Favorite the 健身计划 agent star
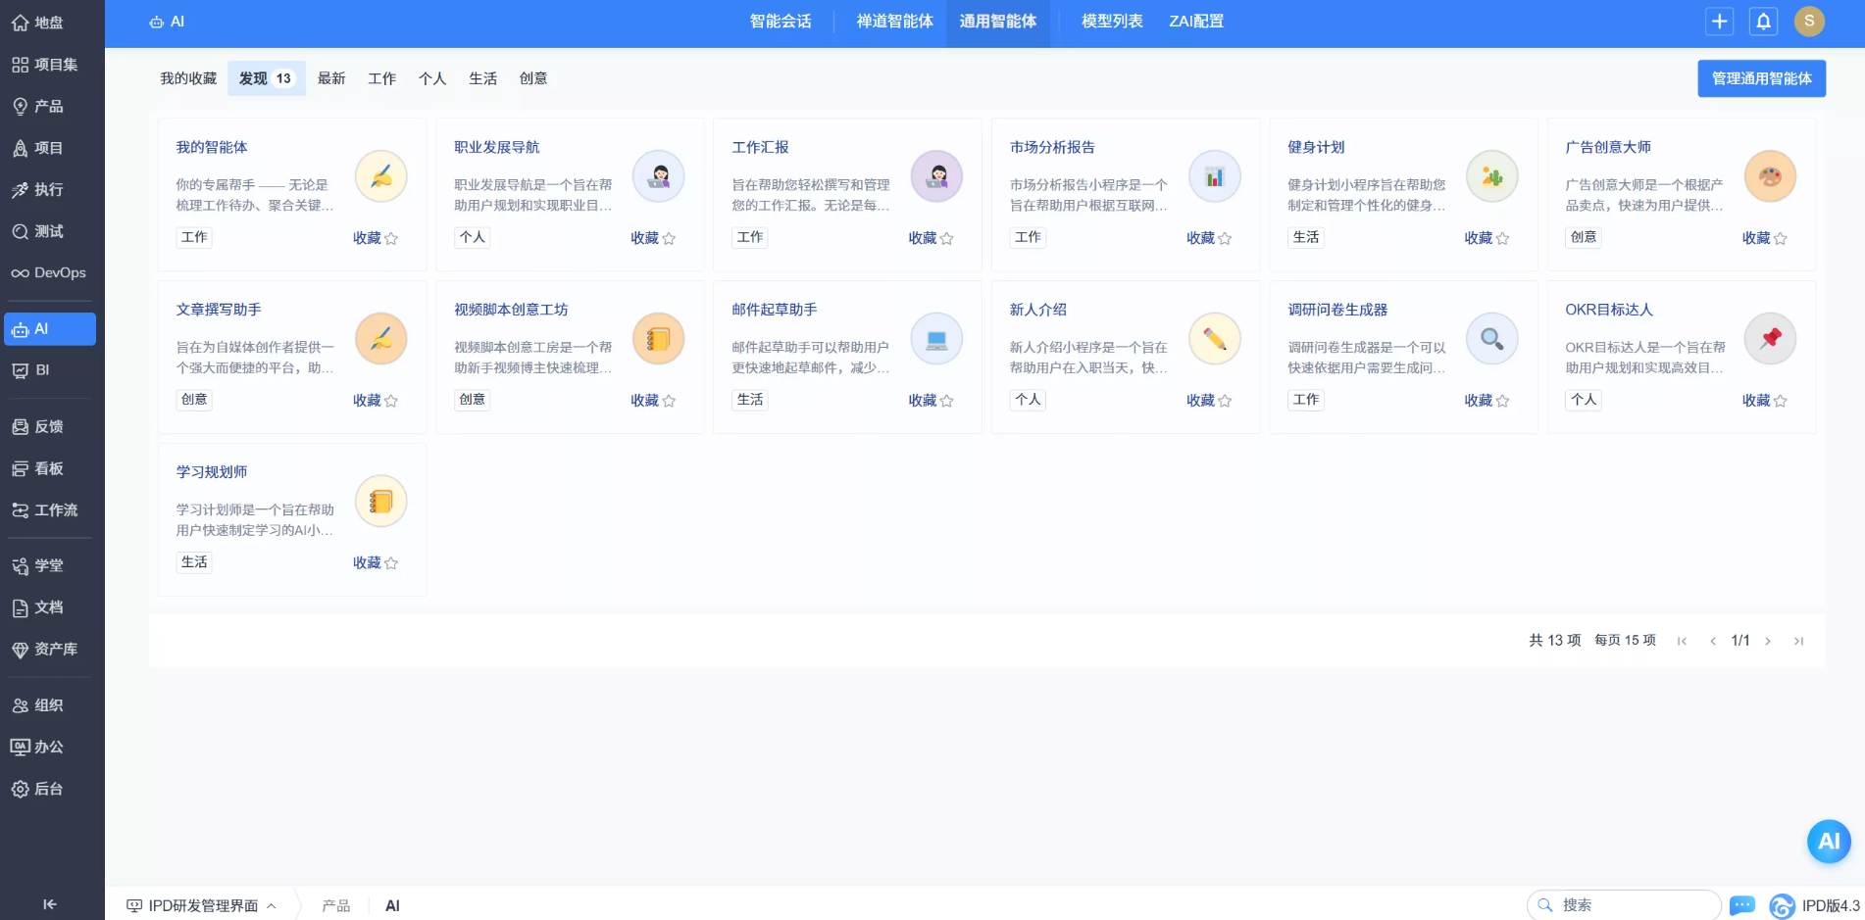Image resolution: width=1865 pixels, height=920 pixels. coord(1503,237)
